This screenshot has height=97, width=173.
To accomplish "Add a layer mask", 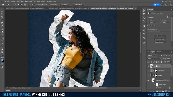I will pos(157,91).
